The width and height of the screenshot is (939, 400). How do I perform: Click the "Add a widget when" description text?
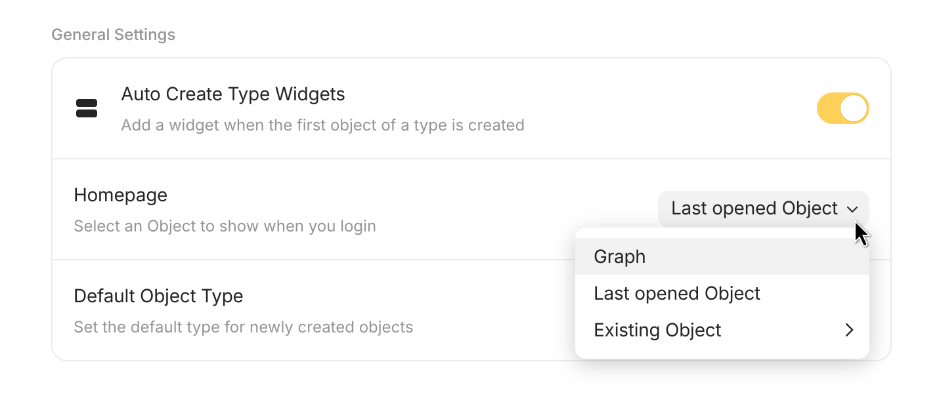[x=322, y=125]
